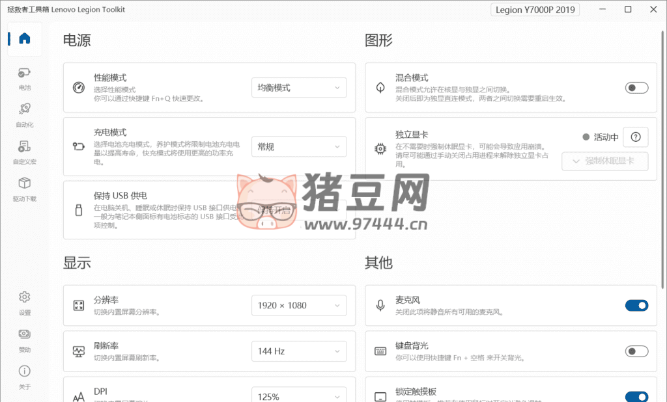Open the DPI dropdown showing 125%
Screen dimensions: 667x402
[x=299, y=395]
